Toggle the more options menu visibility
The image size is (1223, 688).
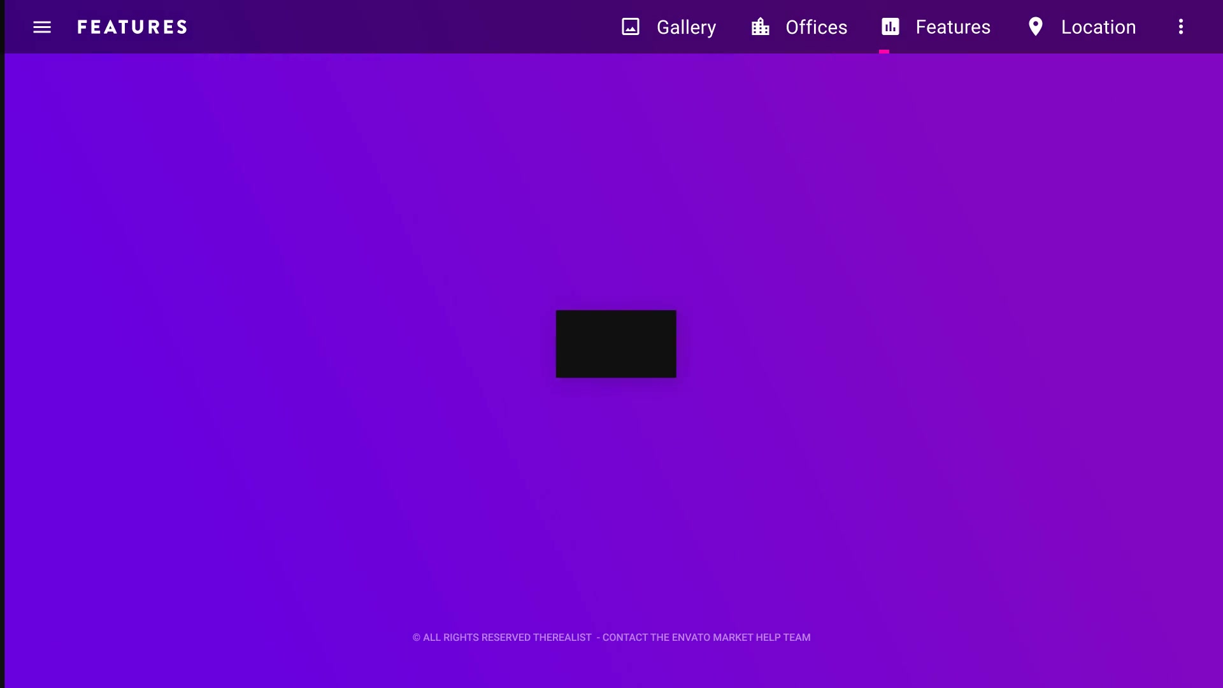(1181, 27)
